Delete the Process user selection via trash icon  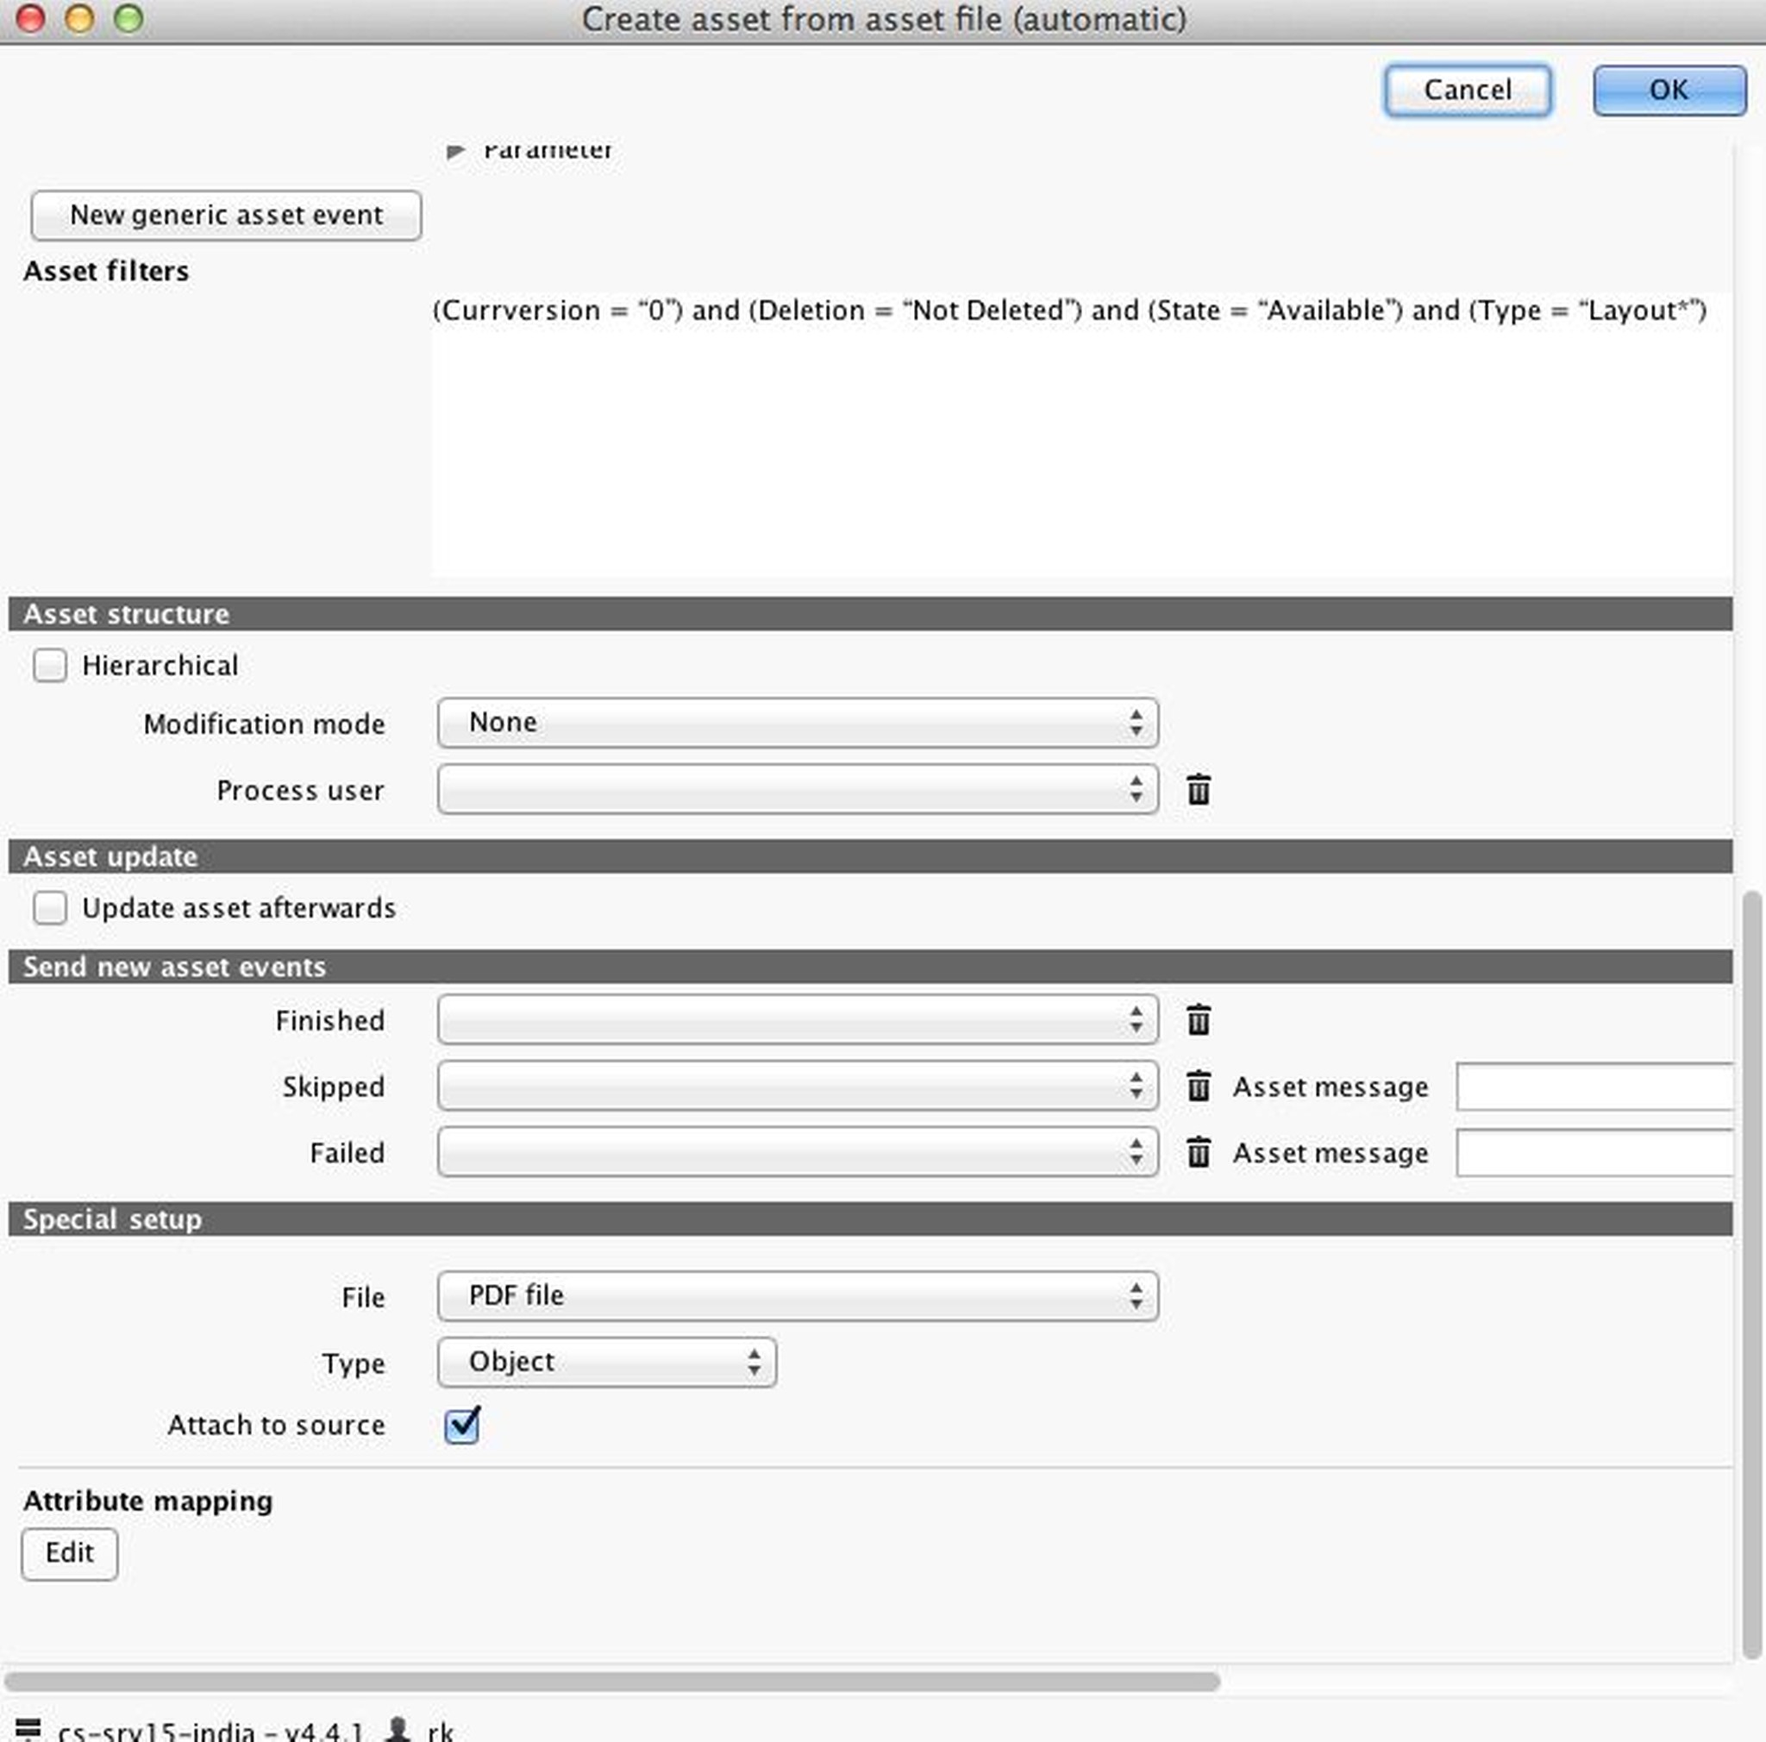tap(1199, 791)
